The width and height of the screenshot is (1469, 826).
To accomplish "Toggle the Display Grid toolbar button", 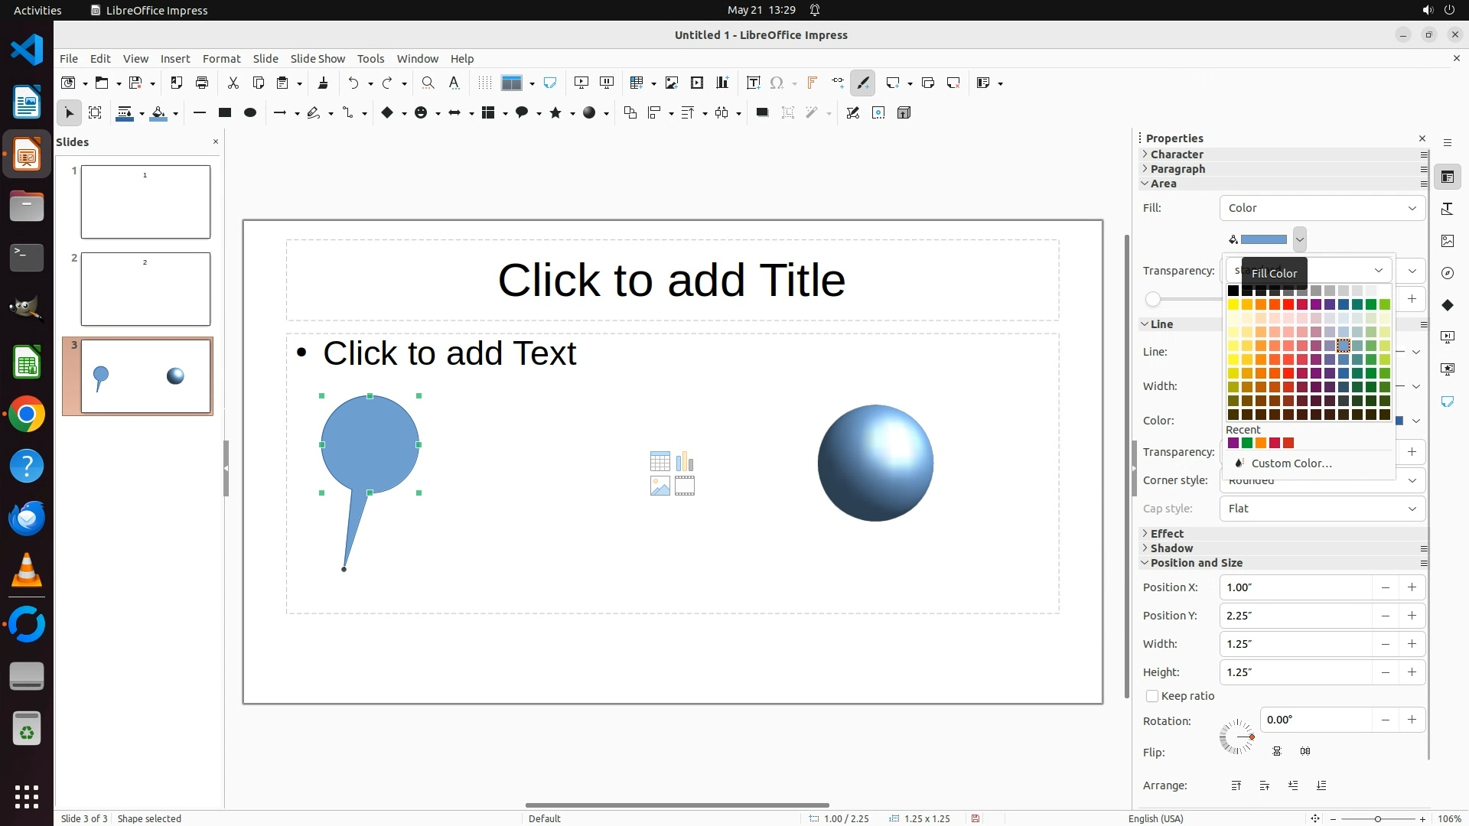I will (484, 83).
